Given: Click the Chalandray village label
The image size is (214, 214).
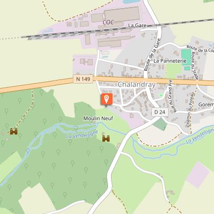Looking at the screenshot, I should (x=137, y=85).
